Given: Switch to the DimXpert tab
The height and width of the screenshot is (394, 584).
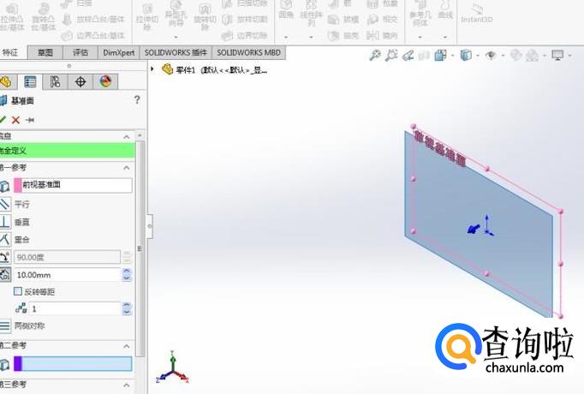Looking at the screenshot, I should tap(119, 52).
